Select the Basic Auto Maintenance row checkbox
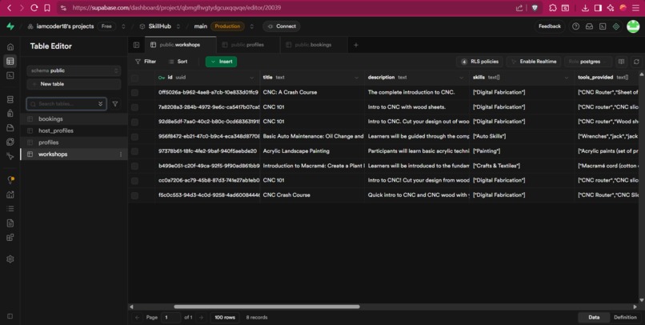 coord(134,137)
